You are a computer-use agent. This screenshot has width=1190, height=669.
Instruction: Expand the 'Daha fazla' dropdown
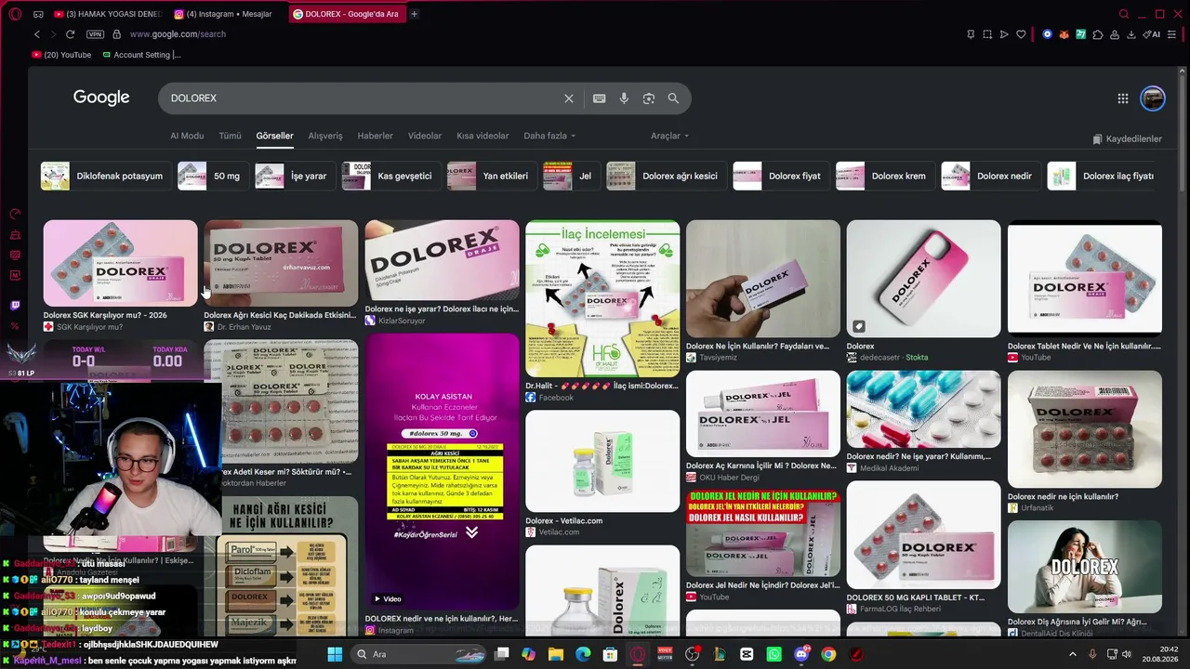[549, 136]
